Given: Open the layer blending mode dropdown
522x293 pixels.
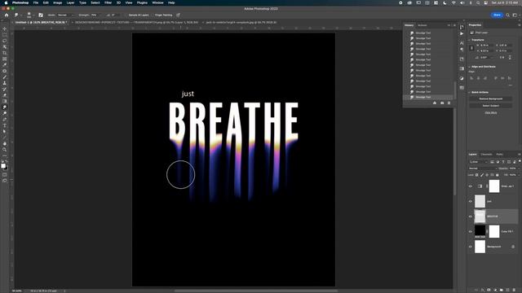Looking at the screenshot, I should (x=482, y=168).
